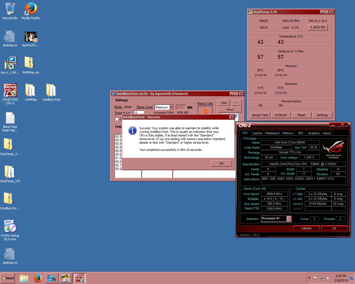The image size is (355, 284).
Task: Select the Block Fake Flash Mal text file
Action: click(x=10, y=121)
